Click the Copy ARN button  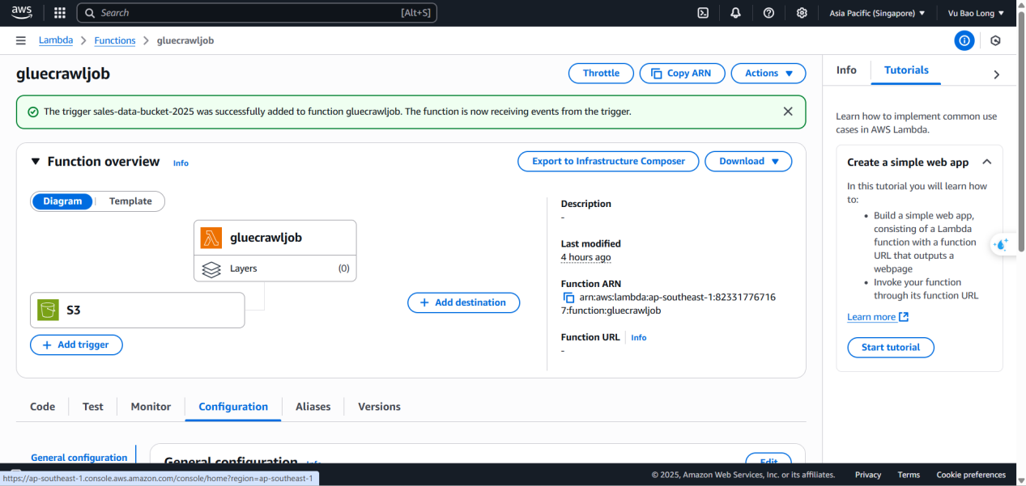click(682, 73)
